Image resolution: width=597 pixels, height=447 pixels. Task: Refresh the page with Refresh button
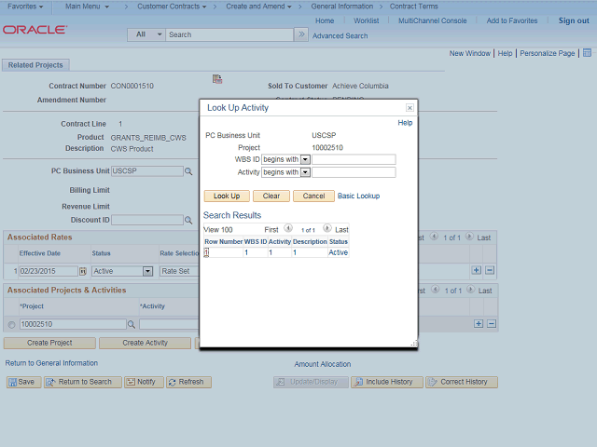(188, 382)
